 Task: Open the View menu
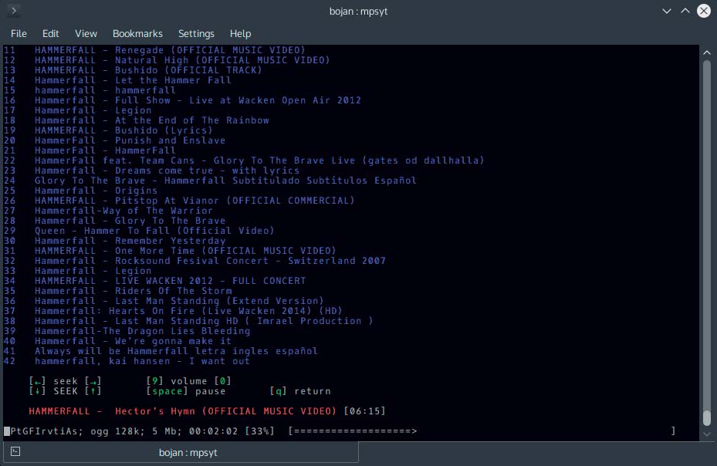point(86,33)
